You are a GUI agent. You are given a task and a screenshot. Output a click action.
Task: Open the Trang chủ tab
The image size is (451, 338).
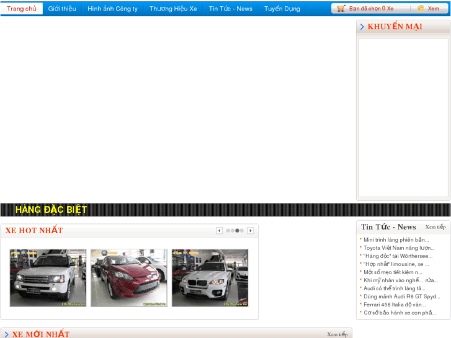click(22, 9)
